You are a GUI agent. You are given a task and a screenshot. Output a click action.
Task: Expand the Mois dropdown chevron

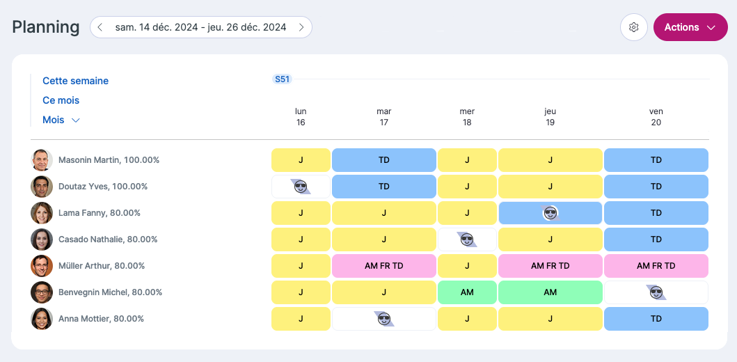point(75,120)
